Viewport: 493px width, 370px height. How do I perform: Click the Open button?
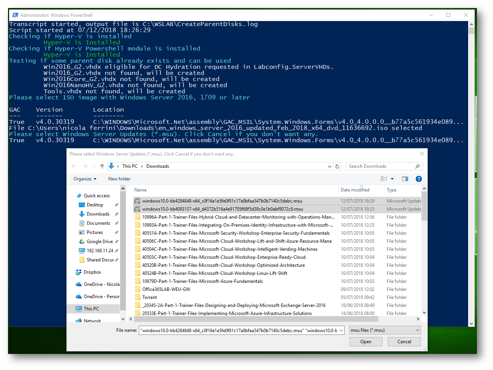point(366,342)
